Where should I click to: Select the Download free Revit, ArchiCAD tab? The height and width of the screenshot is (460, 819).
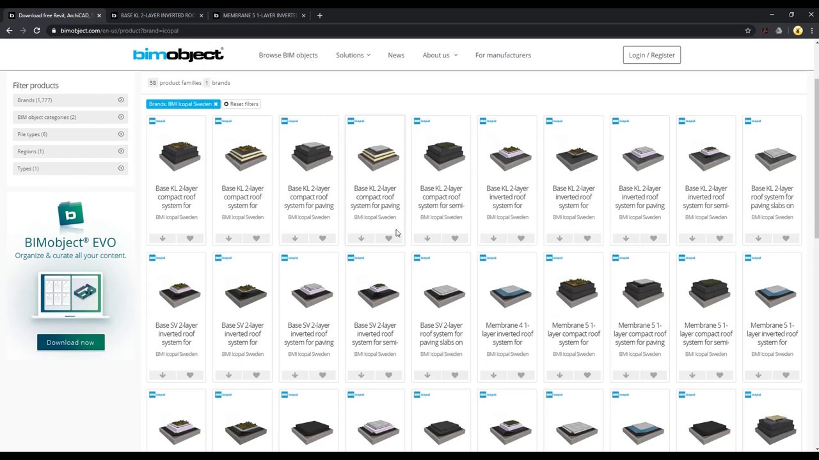click(x=54, y=15)
